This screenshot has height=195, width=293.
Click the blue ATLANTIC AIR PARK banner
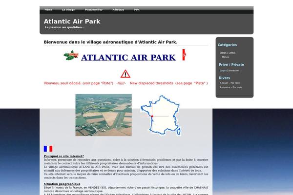(x=128, y=58)
